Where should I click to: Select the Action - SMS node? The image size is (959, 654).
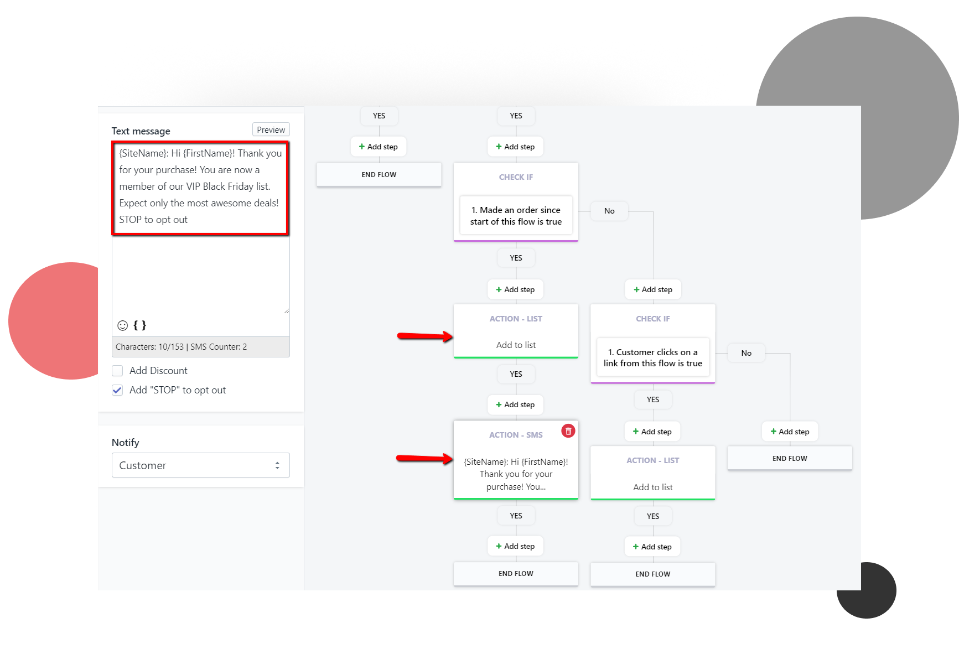516,460
